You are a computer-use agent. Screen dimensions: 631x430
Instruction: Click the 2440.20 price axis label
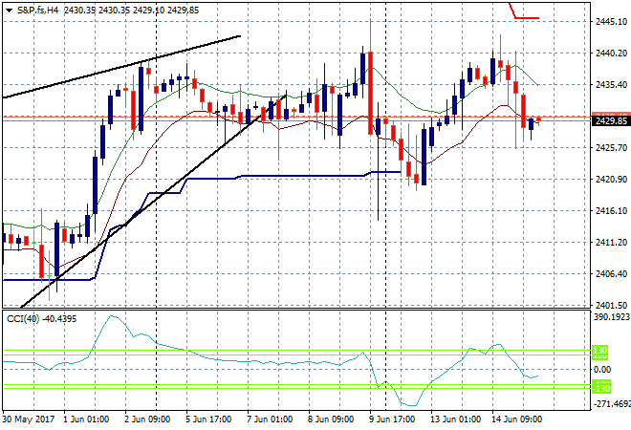[611, 54]
